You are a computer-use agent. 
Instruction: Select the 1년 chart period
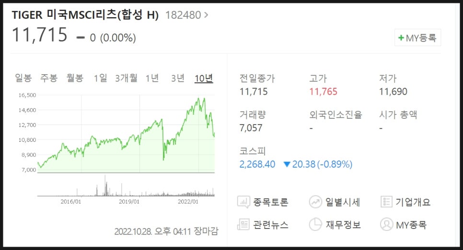(152, 78)
